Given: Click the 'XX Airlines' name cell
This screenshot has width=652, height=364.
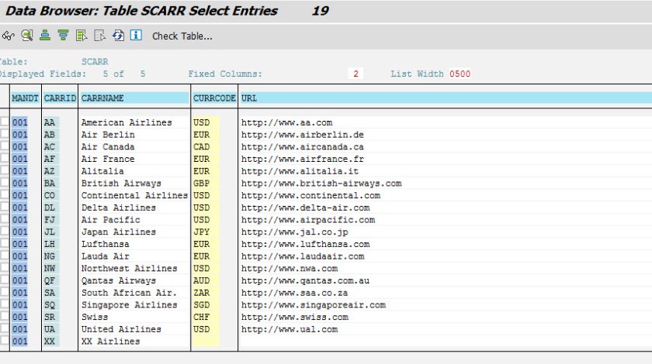Looking at the screenshot, I should (x=110, y=342).
